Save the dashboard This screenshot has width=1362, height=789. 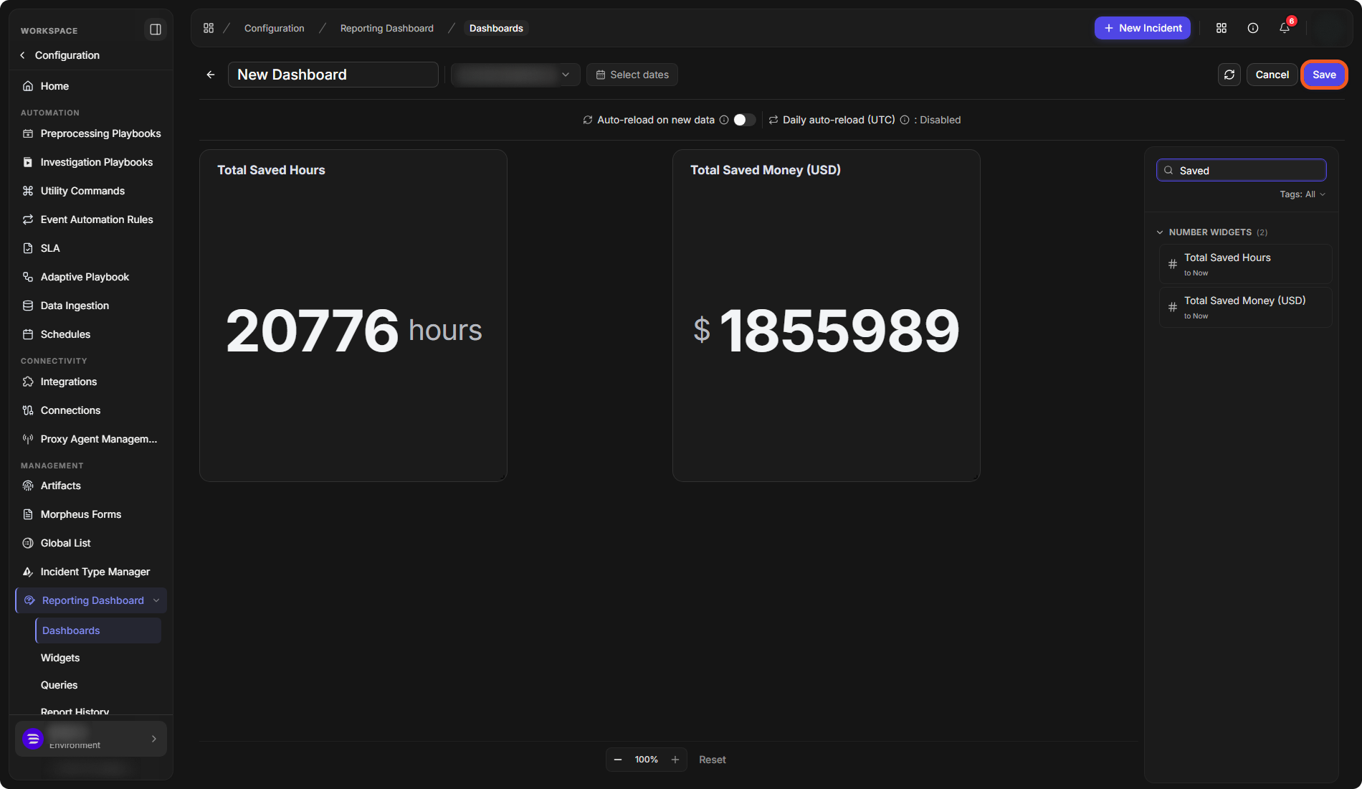pyautogui.click(x=1325, y=75)
